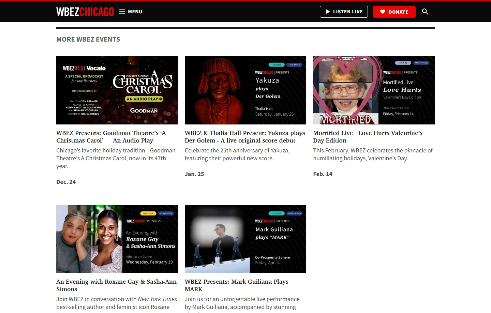Image resolution: width=491 pixels, height=313 pixels.
Task: Open 'WBEZ Presents: Goodman Theatre's A Christmas Carol' link
Action: point(111,137)
